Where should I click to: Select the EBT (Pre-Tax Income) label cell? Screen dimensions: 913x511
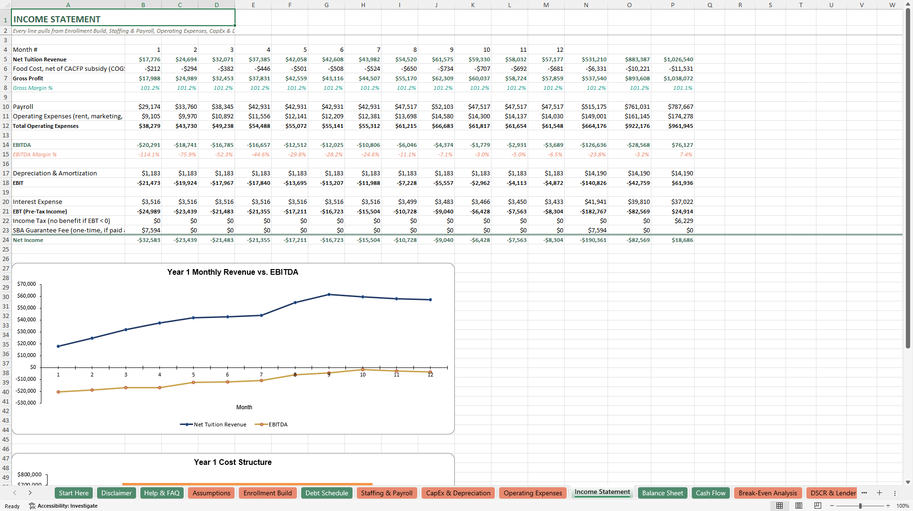(x=68, y=212)
